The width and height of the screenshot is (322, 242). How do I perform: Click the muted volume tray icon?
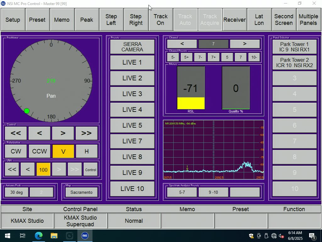point(281,236)
